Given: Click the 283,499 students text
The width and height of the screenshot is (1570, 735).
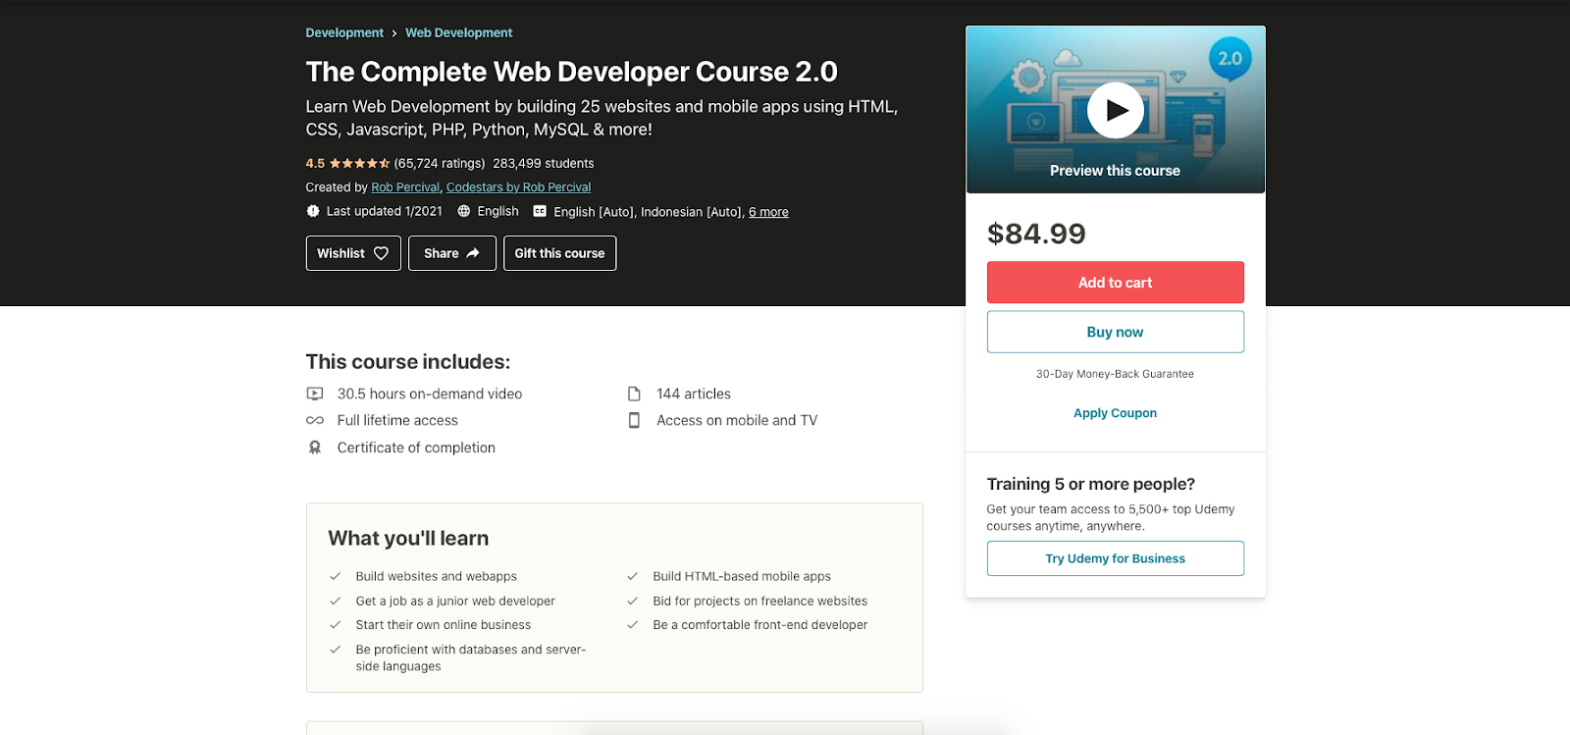Looking at the screenshot, I should [544, 164].
